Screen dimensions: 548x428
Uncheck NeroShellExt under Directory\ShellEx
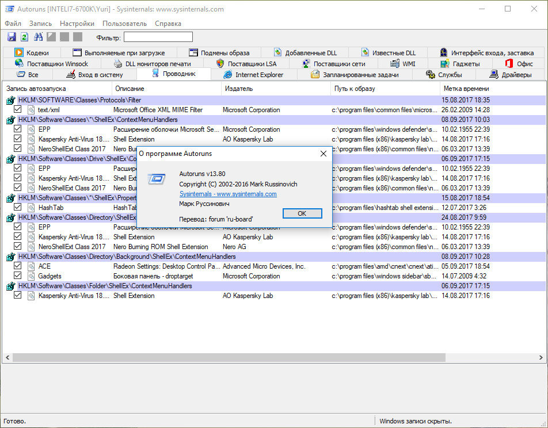click(x=17, y=246)
